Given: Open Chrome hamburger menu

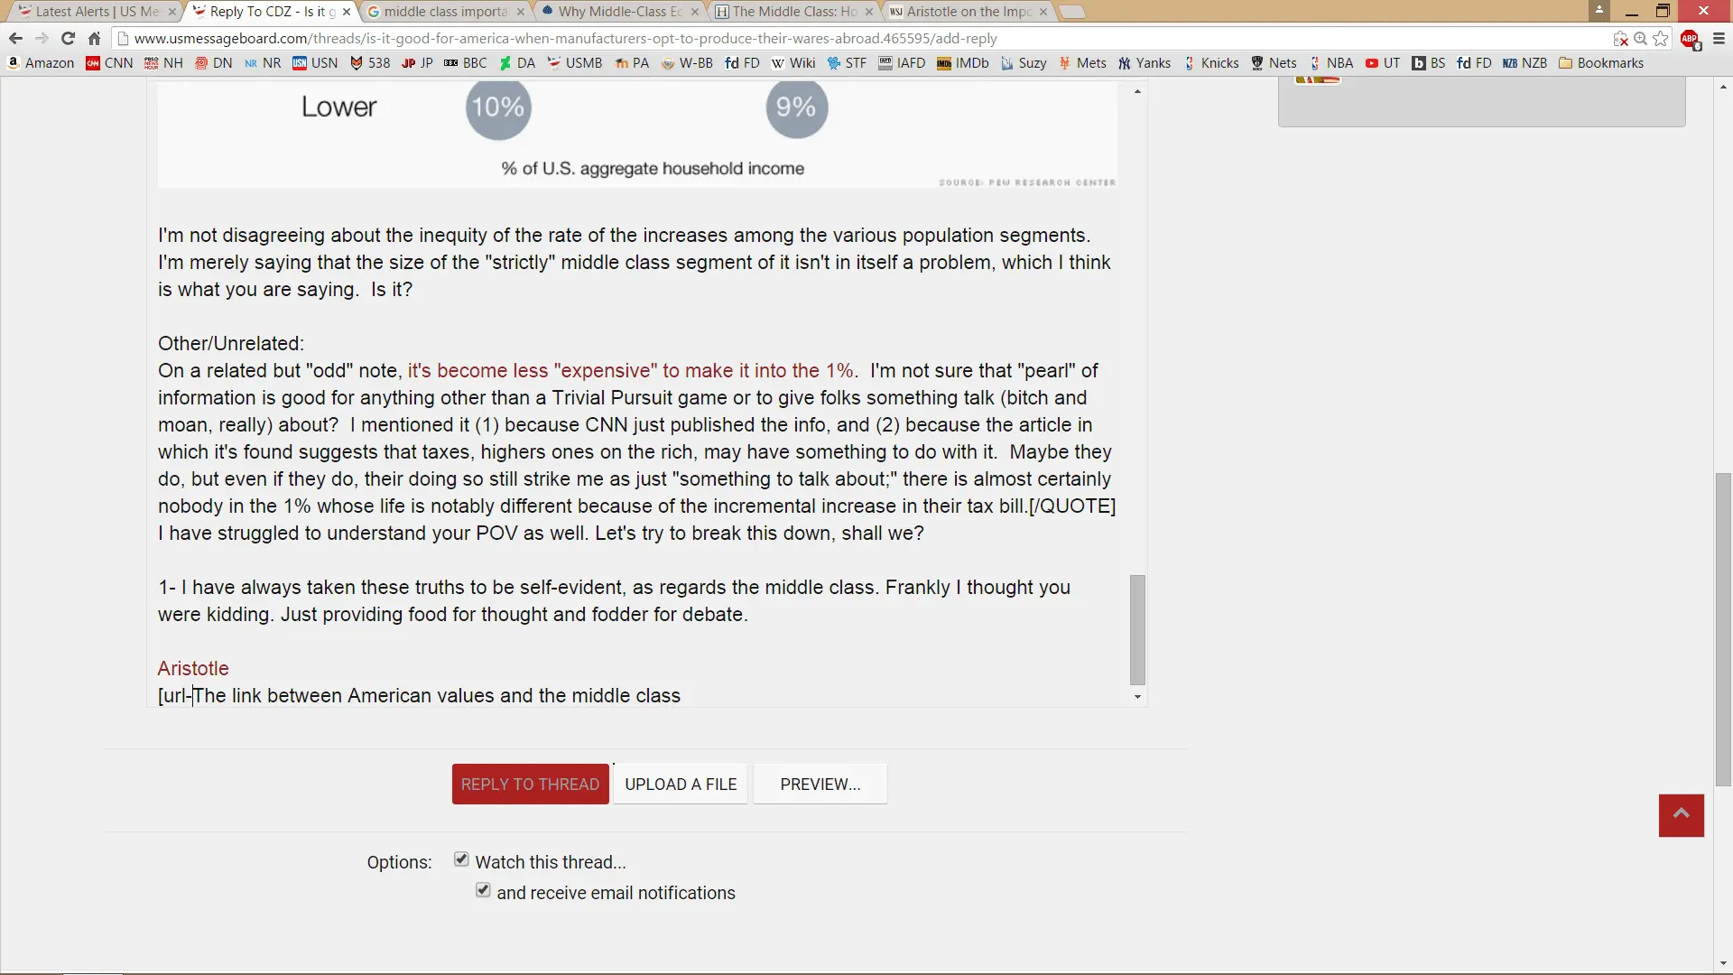Looking at the screenshot, I should (1719, 38).
